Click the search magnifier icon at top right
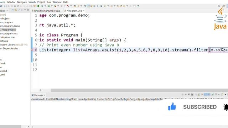 [x=219, y=6]
